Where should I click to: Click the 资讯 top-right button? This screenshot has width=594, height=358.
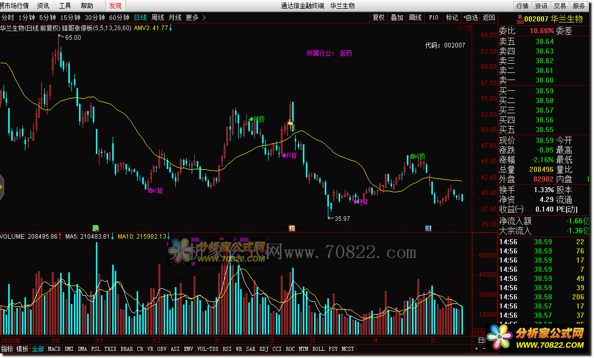point(541,6)
